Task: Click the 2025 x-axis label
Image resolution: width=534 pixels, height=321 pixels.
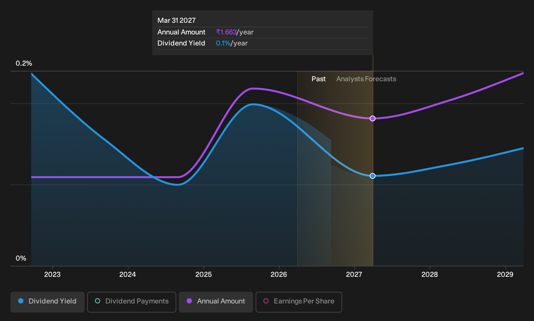Action: click(x=204, y=275)
